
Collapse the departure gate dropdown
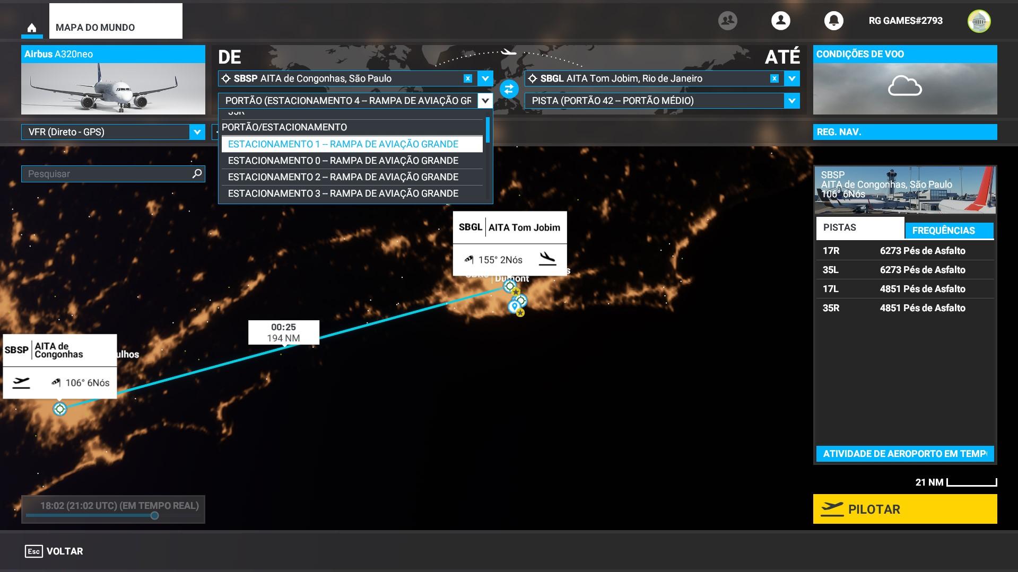485,101
